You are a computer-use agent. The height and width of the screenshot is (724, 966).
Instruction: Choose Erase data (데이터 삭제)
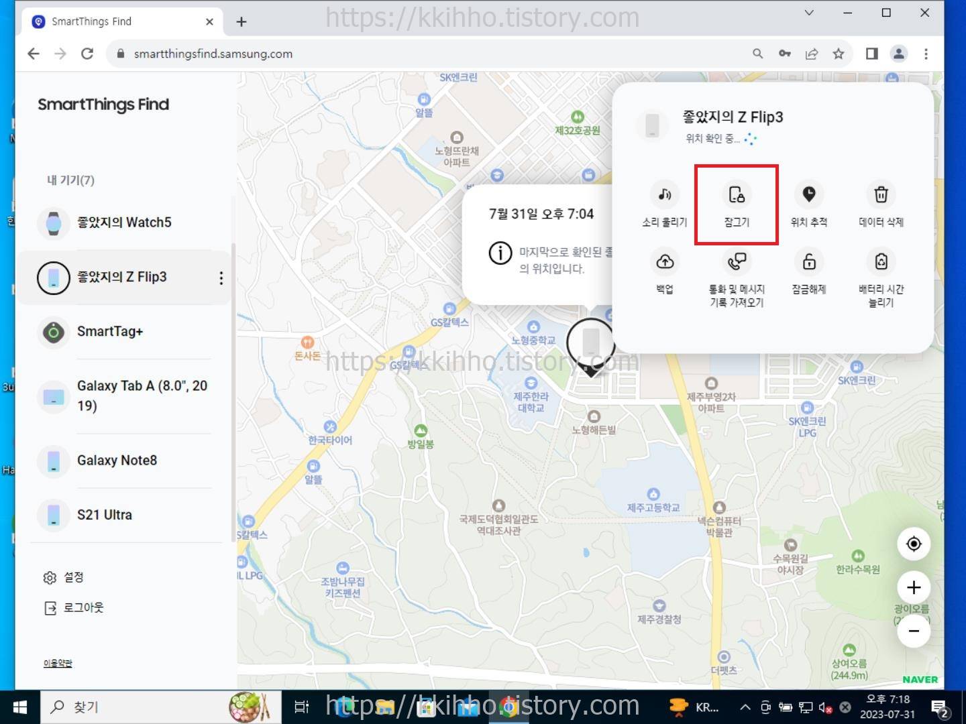pyautogui.click(x=881, y=204)
